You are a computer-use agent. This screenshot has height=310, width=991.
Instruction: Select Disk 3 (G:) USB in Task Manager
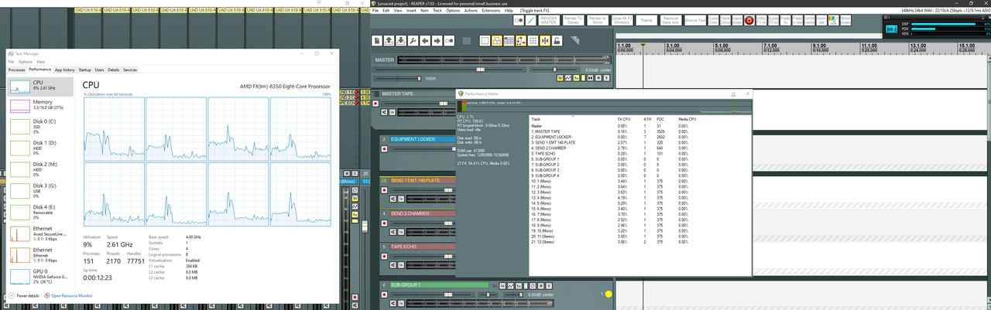coord(39,190)
